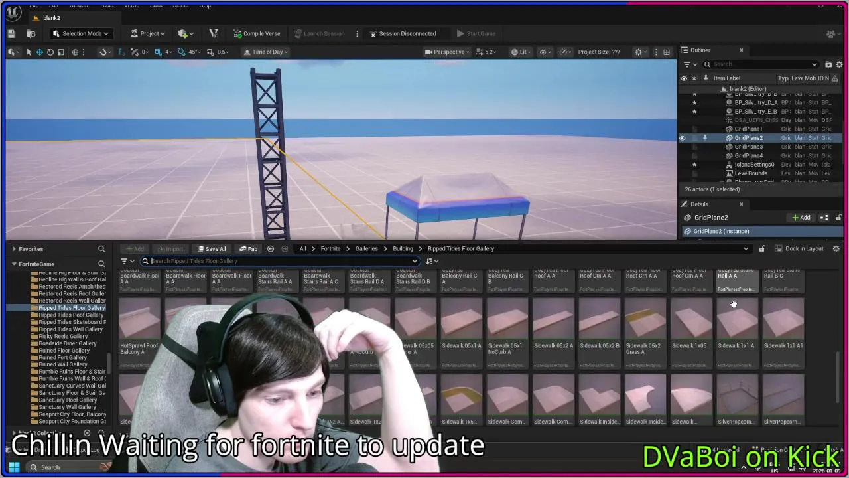Open the session options kebab menu

[x=357, y=33]
